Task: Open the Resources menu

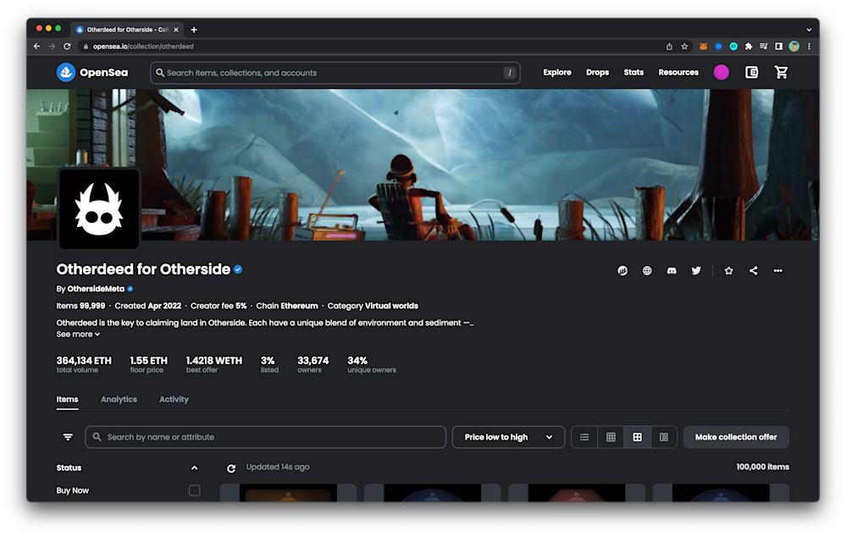Action: pyautogui.click(x=678, y=72)
